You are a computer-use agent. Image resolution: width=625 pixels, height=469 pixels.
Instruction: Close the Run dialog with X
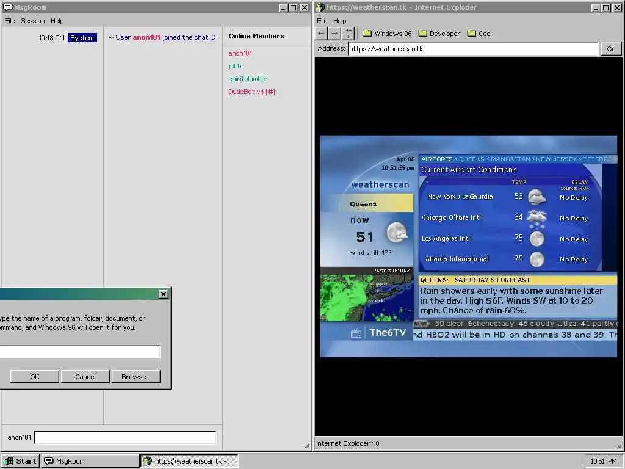(164, 294)
